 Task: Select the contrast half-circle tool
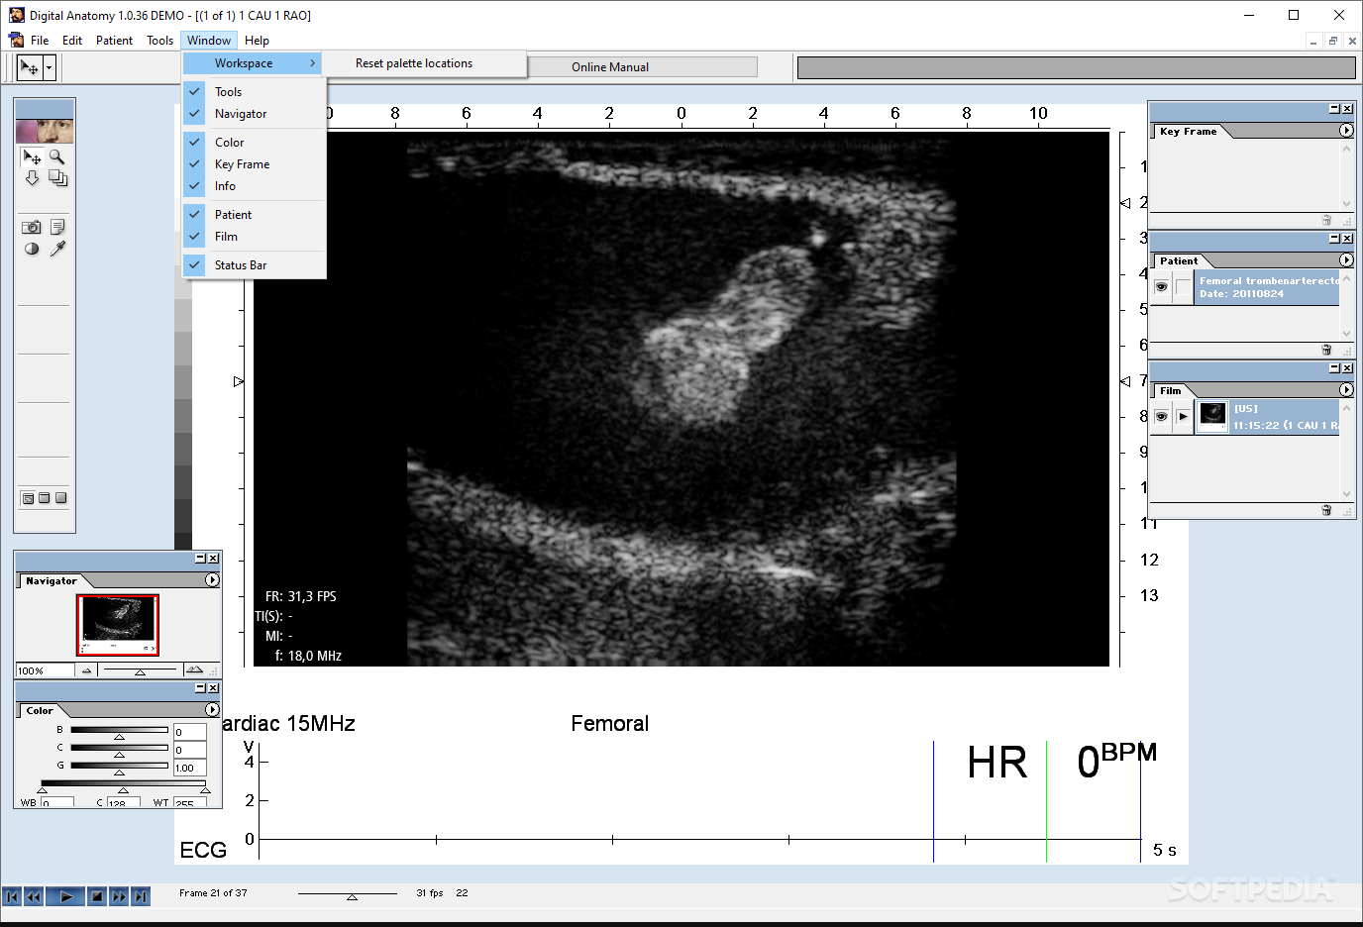(x=32, y=249)
